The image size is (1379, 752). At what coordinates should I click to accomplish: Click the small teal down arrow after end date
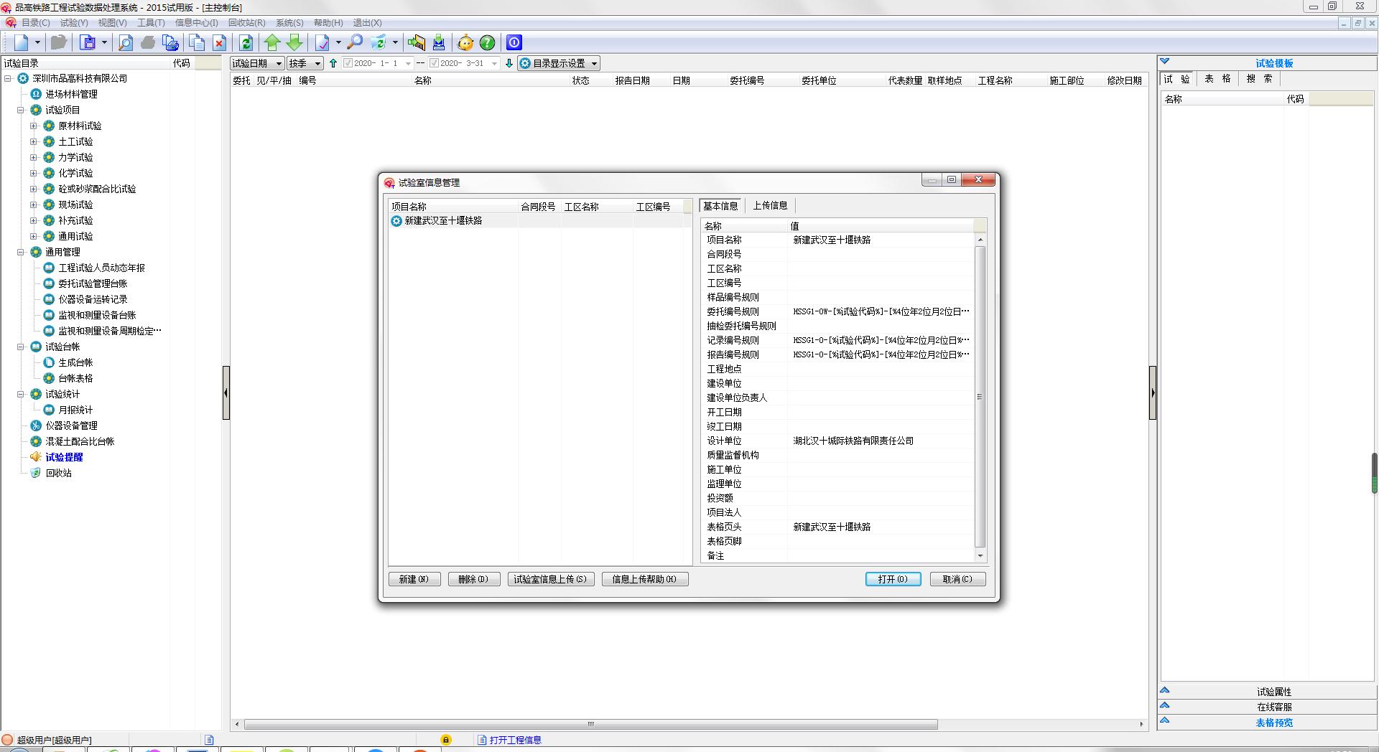509,63
